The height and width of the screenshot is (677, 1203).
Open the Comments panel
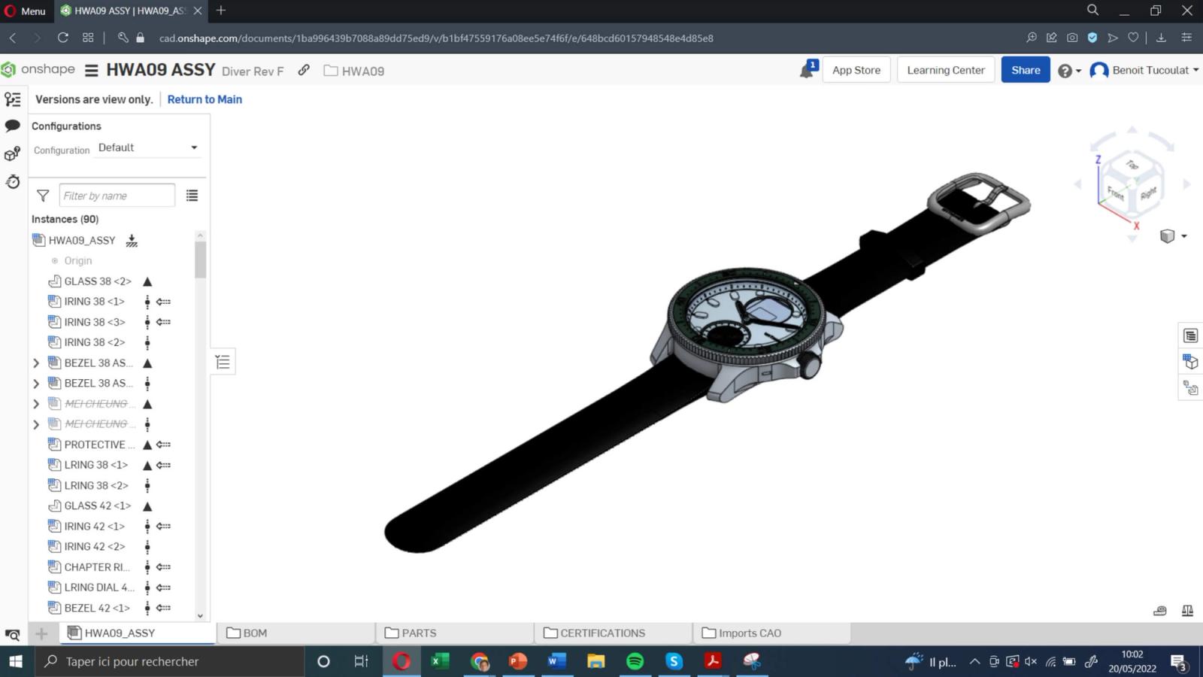click(13, 126)
